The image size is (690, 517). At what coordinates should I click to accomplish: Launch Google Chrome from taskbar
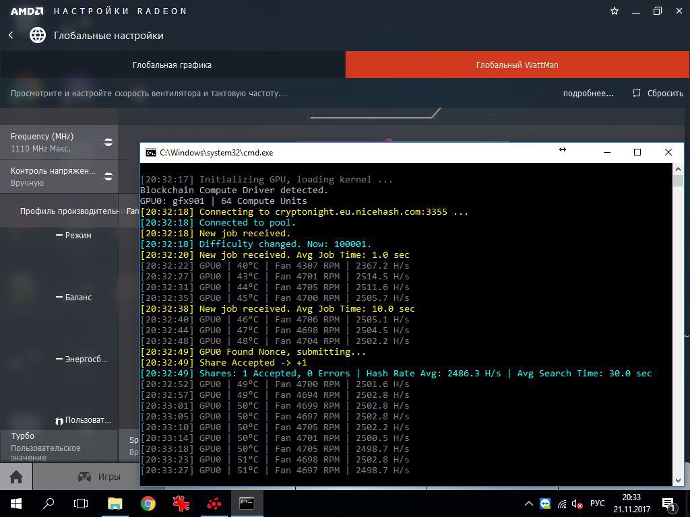coord(148,504)
